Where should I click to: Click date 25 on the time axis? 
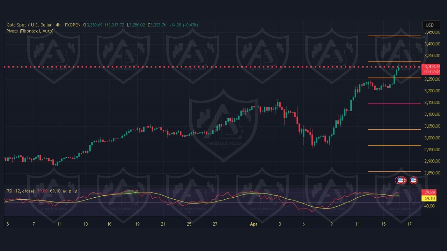pos(189,224)
